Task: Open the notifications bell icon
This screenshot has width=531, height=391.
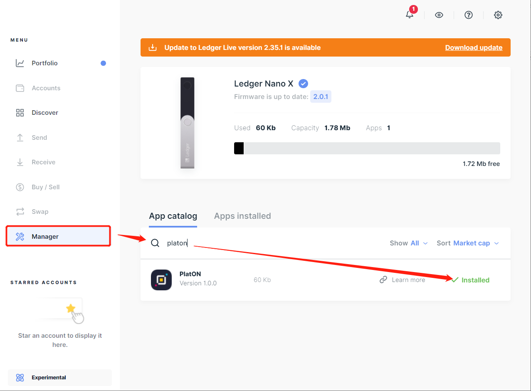Action: 410,15
